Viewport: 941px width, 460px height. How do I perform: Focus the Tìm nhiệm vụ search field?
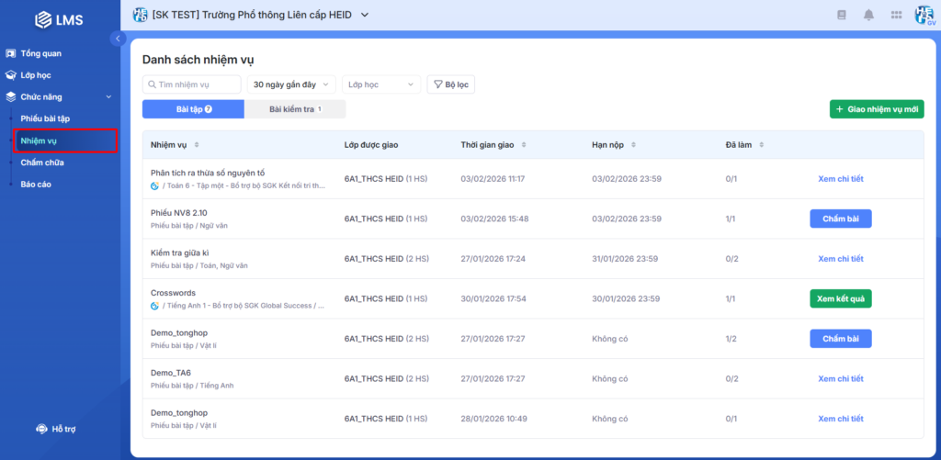(x=196, y=84)
